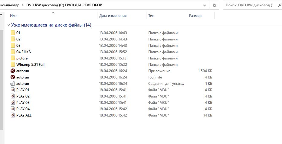Click the group header text 'Уже имеющиеся на диске файлы (14)'
The width and height of the screenshot is (282, 144).
click(x=51, y=25)
